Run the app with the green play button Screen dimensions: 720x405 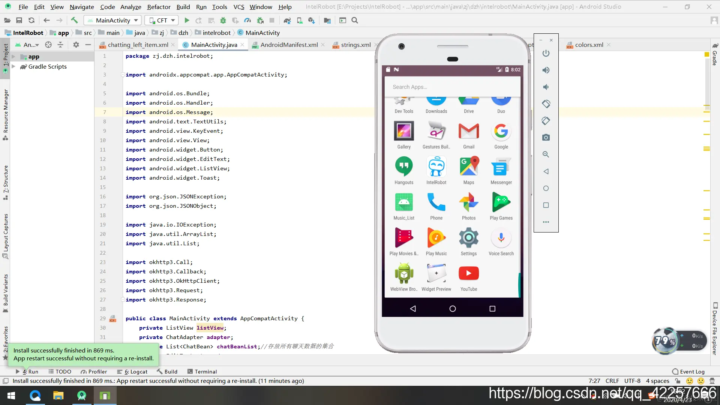pos(187,21)
